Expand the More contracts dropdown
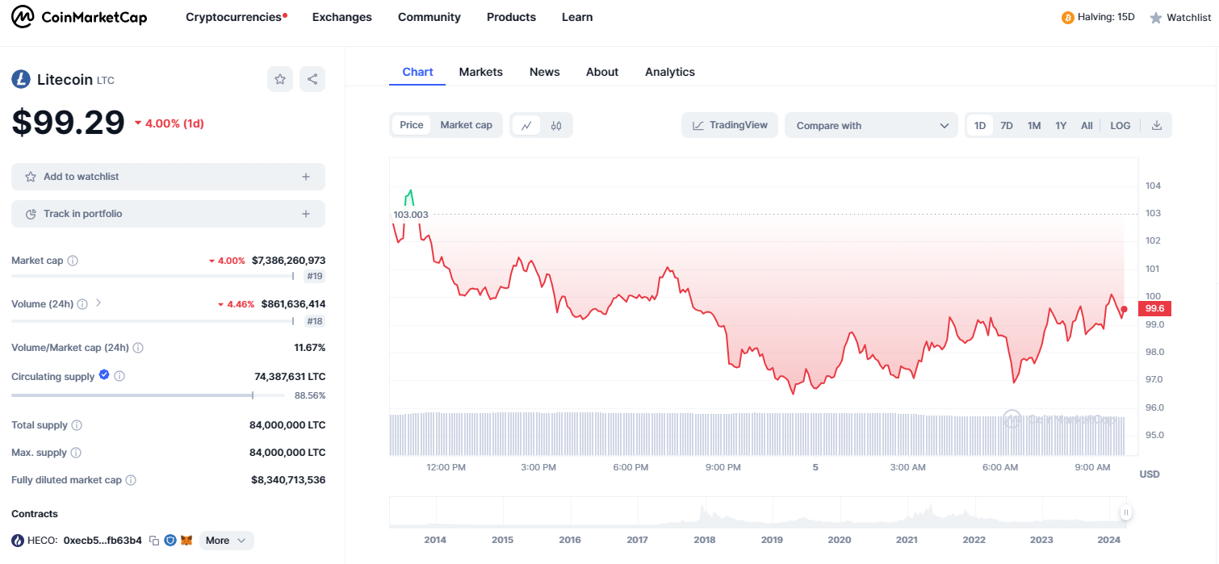Image resolution: width=1219 pixels, height=564 pixels. [226, 540]
